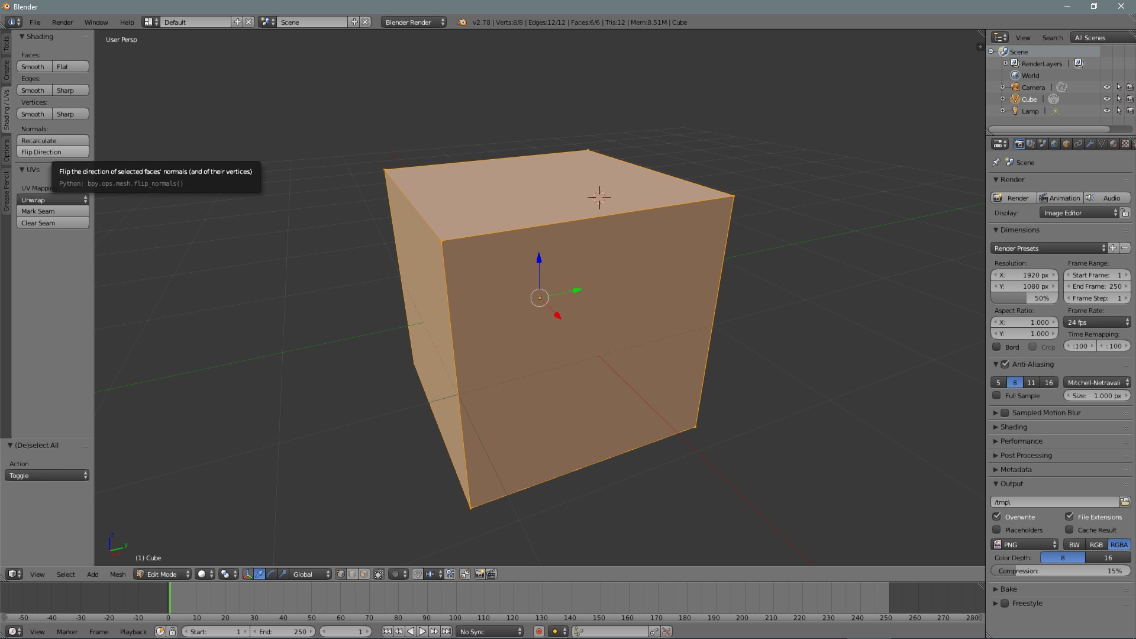Open the Edit Mode dropdown
1136x639 pixels.
click(x=162, y=574)
